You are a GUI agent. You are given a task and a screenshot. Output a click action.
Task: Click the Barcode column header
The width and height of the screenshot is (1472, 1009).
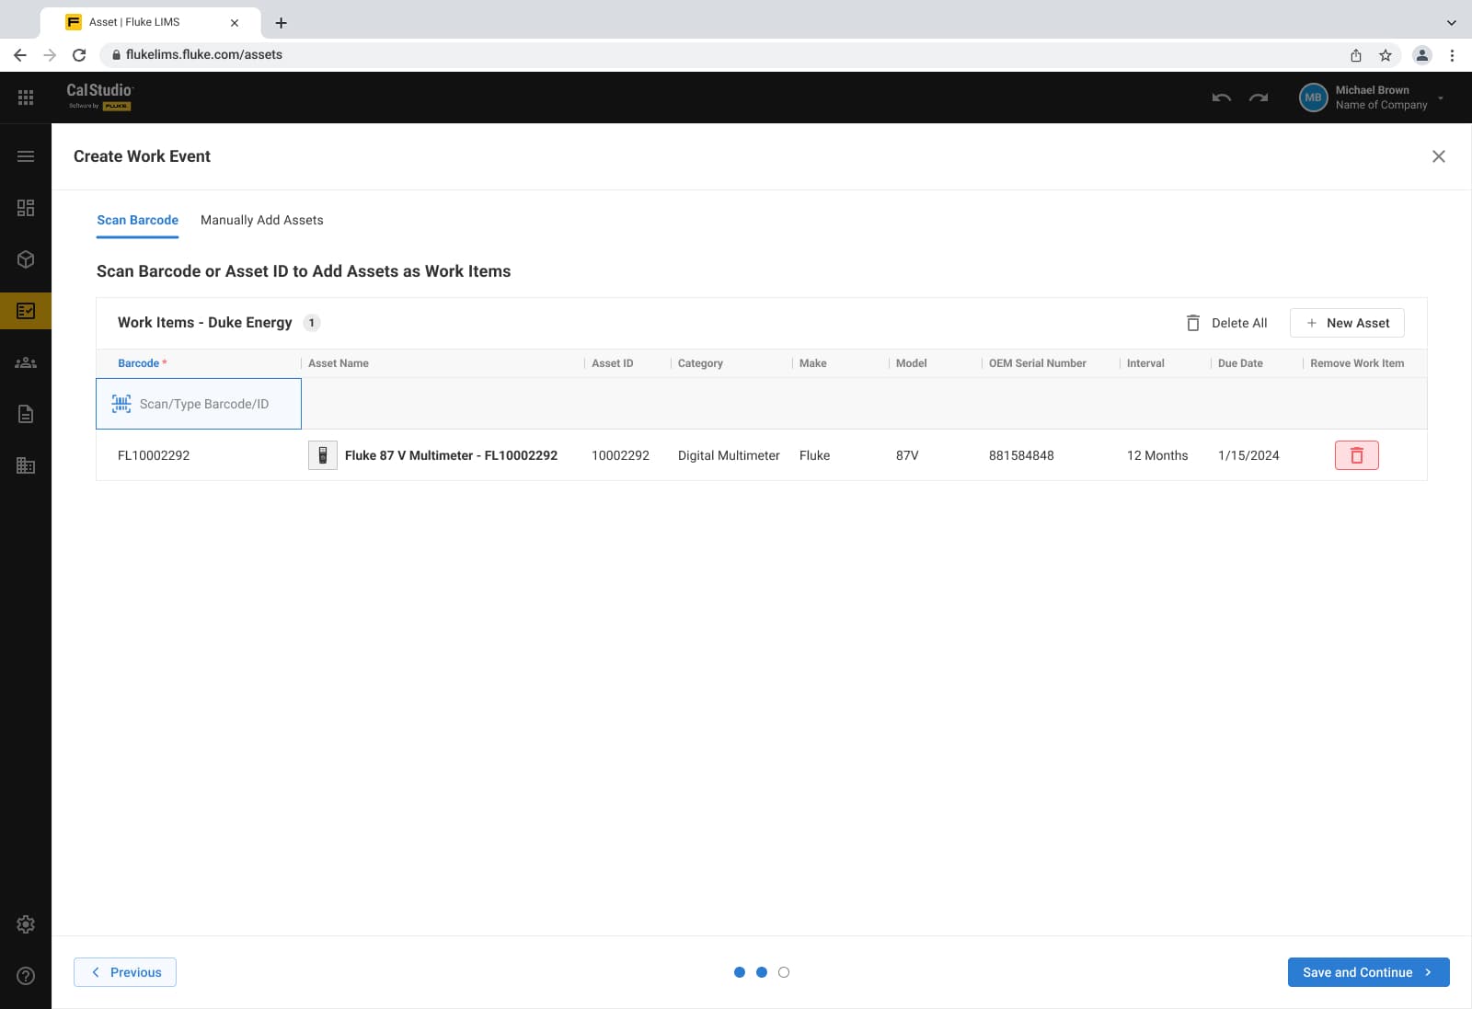click(139, 363)
